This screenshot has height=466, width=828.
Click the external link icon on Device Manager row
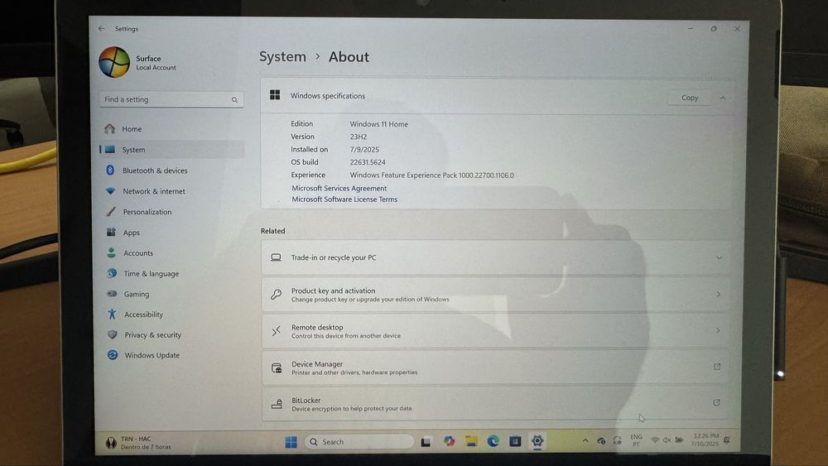(x=717, y=366)
